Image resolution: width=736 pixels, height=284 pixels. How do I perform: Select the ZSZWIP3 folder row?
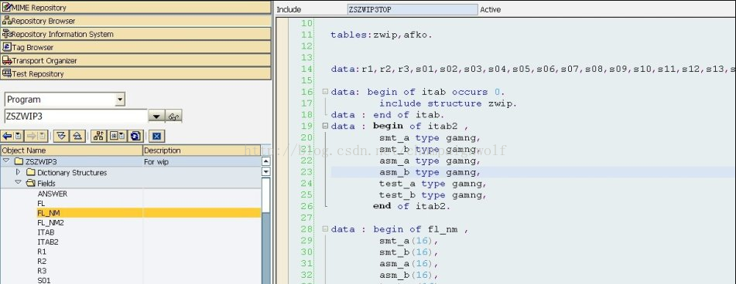tap(131, 161)
